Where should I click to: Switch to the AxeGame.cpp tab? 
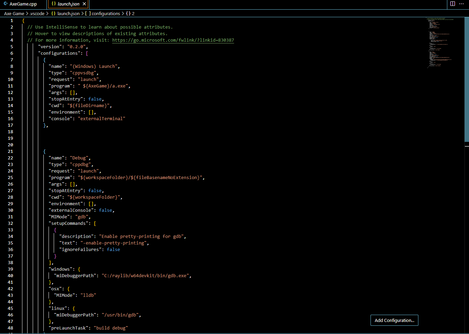[x=23, y=4]
